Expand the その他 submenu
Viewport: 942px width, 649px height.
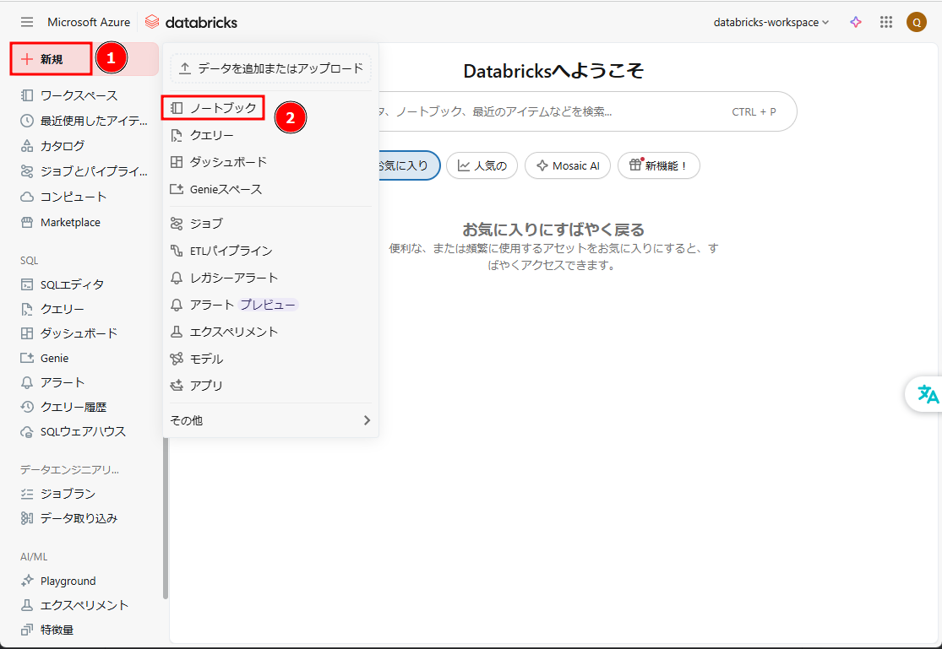(x=270, y=420)
